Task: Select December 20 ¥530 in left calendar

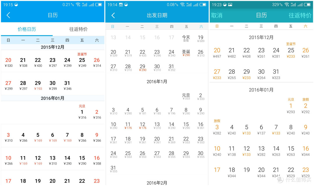Action: 8,62
